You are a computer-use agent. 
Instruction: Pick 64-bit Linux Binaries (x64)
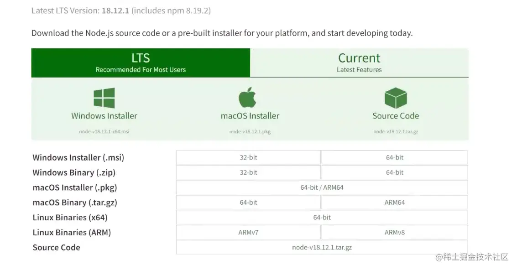tap(322, 217)
